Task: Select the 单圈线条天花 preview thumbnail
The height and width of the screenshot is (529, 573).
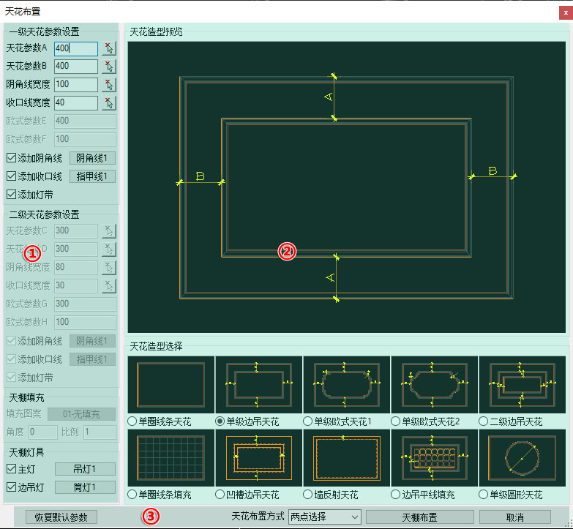Action: coord(171,385)
